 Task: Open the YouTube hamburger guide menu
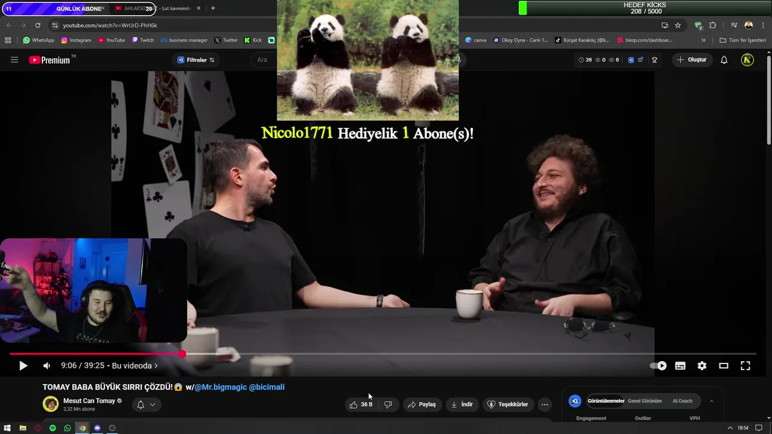[x=14, y=60]
